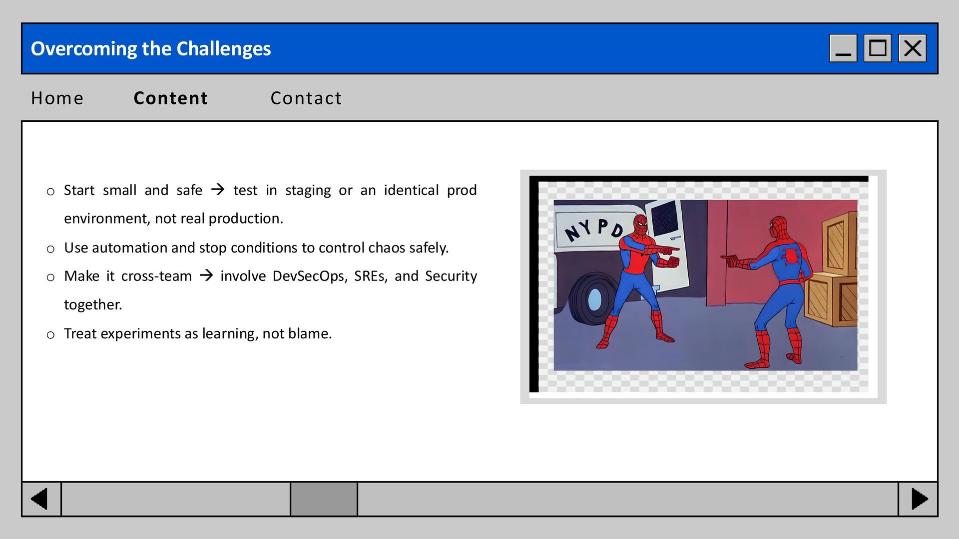Viewport: 959px width, 539px height.
Task: Click the right scroll arrow button
Action: point(918,499)
